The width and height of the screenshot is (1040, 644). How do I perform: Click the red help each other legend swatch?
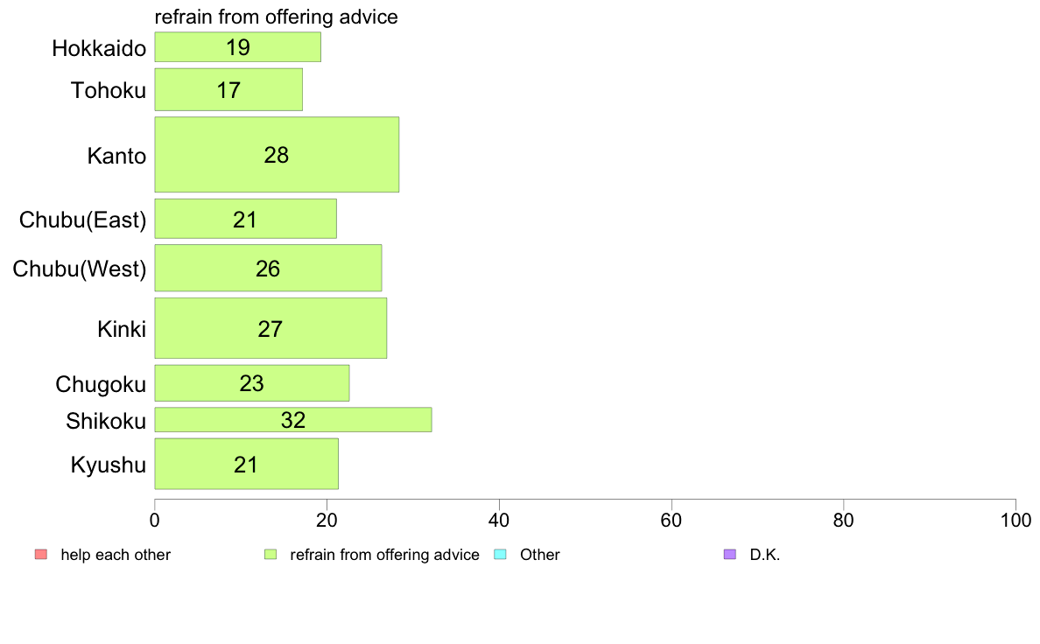click(x=41, y=555)
